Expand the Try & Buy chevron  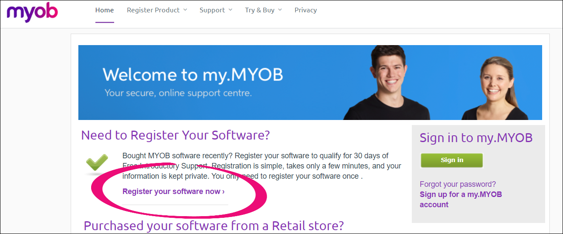(x=280, y=10)
